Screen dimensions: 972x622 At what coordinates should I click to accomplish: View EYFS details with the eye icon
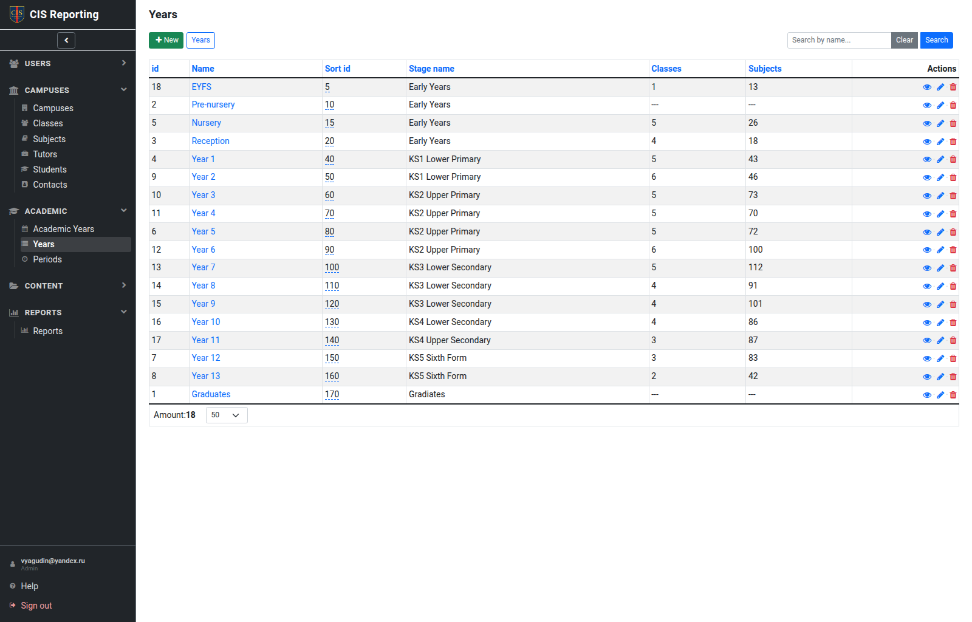coord(927,87)
